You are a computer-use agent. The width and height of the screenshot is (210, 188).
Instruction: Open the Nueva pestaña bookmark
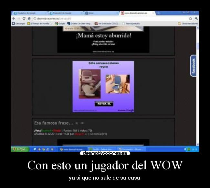point(131,24)
